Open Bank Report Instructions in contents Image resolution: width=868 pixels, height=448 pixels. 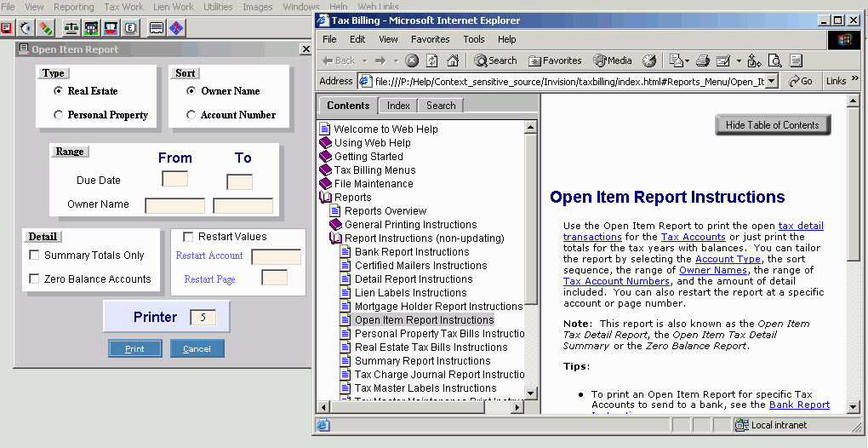(412, 251)
